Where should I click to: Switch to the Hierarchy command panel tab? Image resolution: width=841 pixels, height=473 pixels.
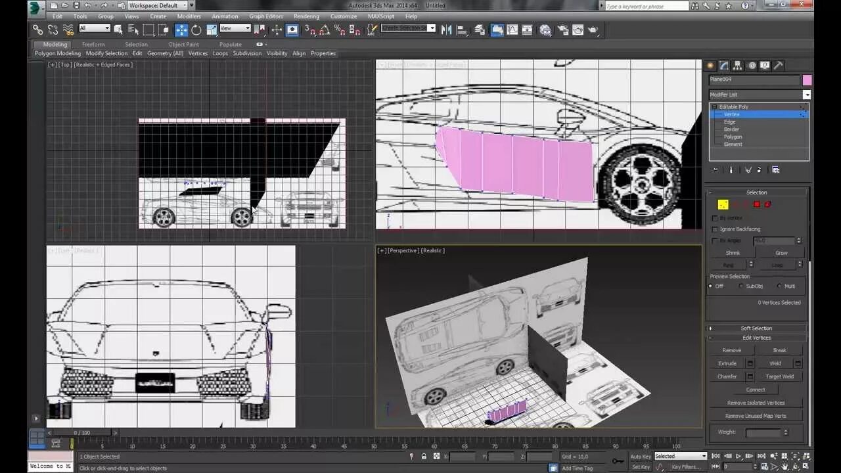coord(738,66)
